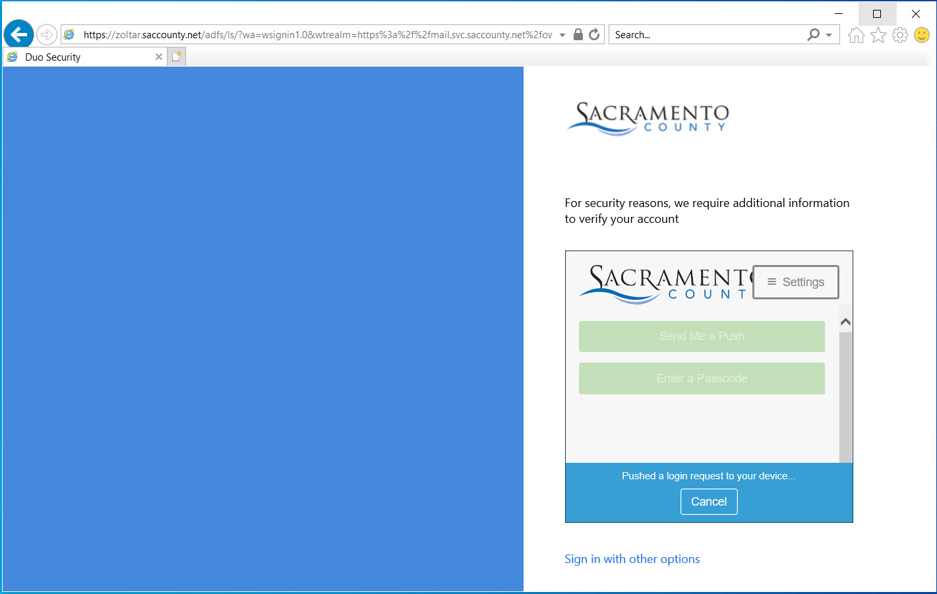Click the page icon in the address bar
Screen dimensions: 937x594
[69, 35]
